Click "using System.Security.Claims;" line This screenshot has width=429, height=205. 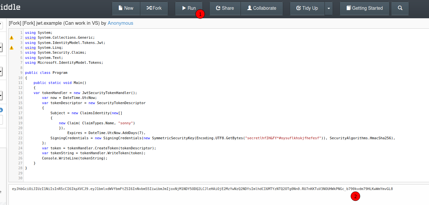click(56, 52)
